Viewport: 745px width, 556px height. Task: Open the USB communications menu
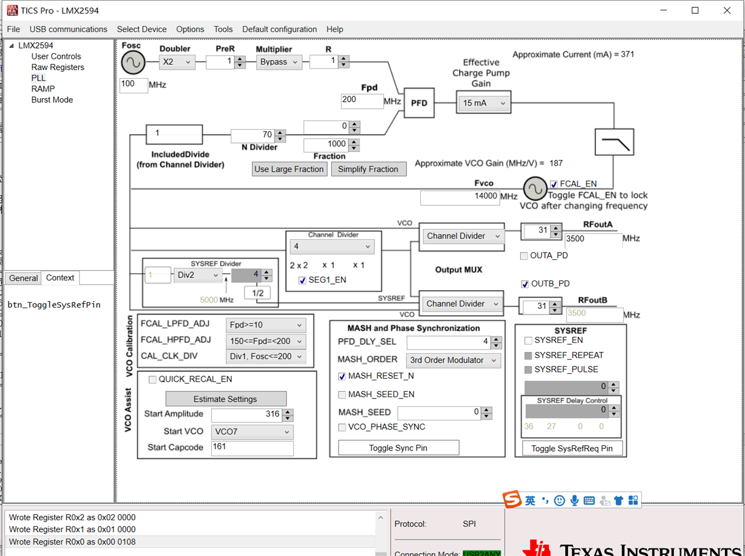[x=68, y=29]
